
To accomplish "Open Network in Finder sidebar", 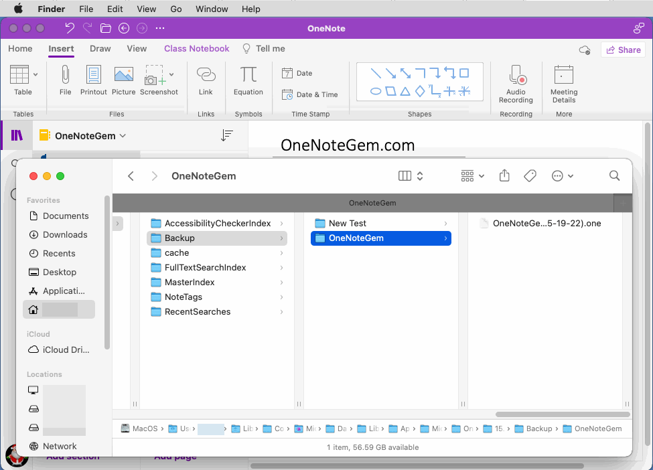I will click(53, 447).
